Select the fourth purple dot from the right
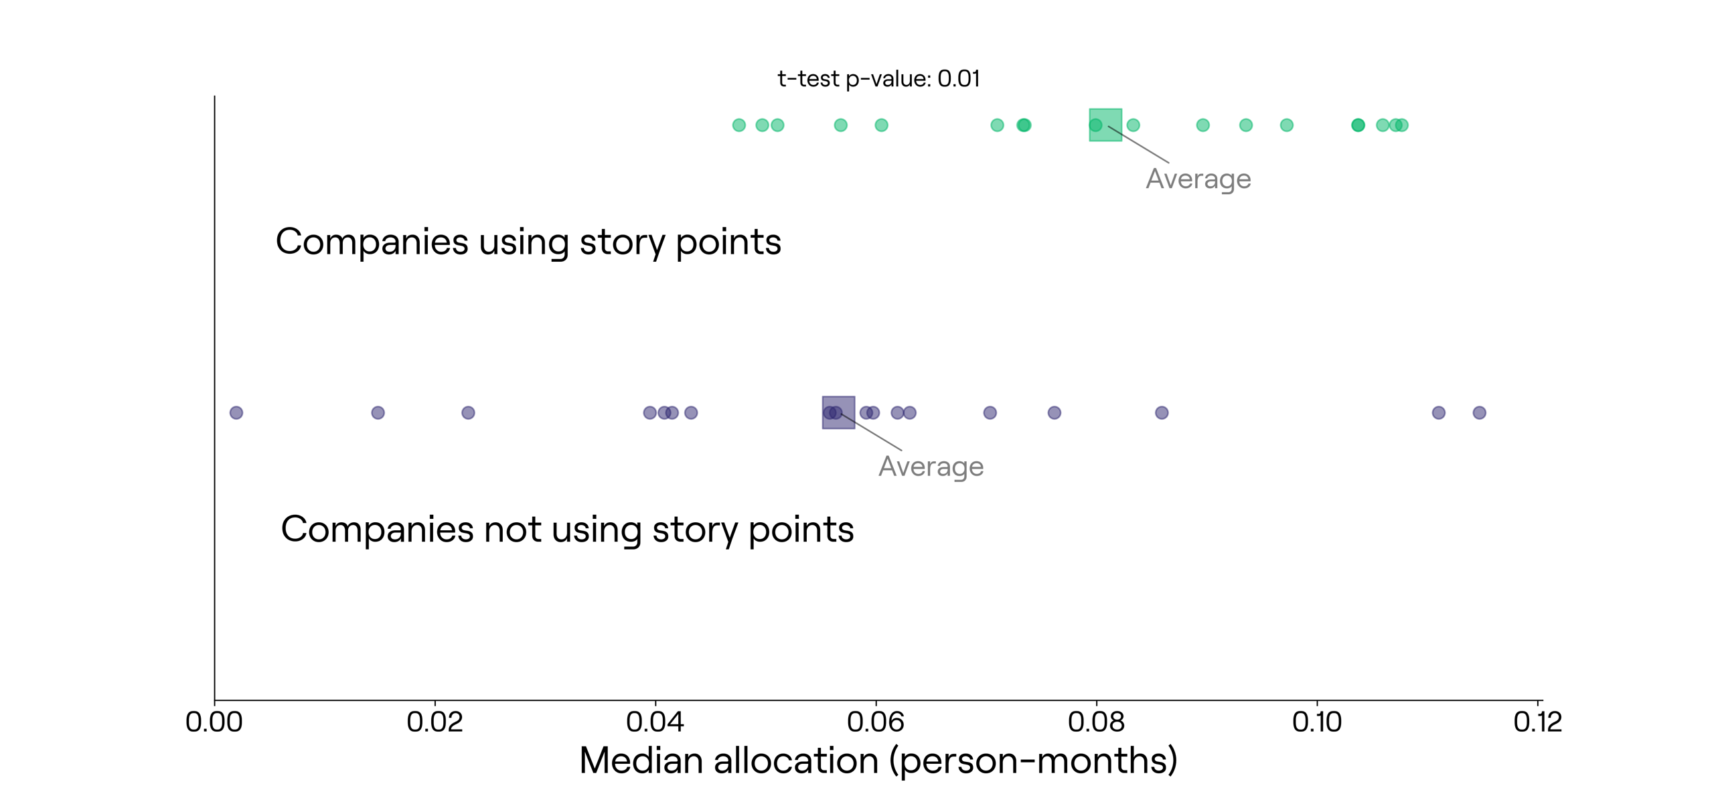 pyautogui.click(x=1054, y=412)
